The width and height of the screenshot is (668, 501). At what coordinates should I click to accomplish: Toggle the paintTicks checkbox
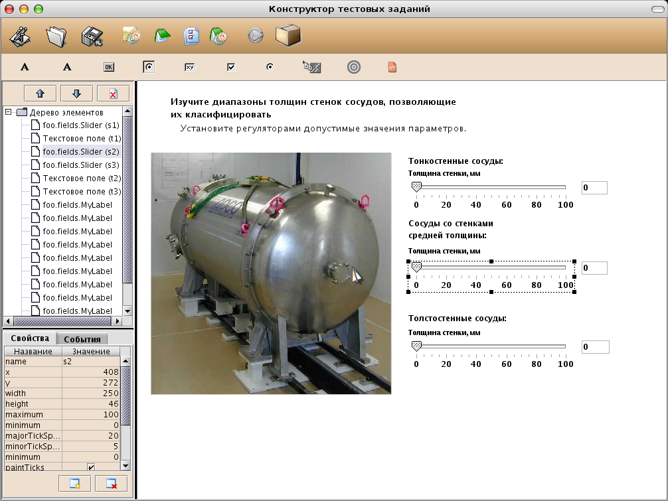91,467
